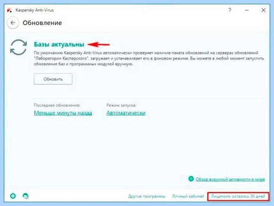Open Другие программы link
This screenshot has height=206, width=274.
point(147,196)
